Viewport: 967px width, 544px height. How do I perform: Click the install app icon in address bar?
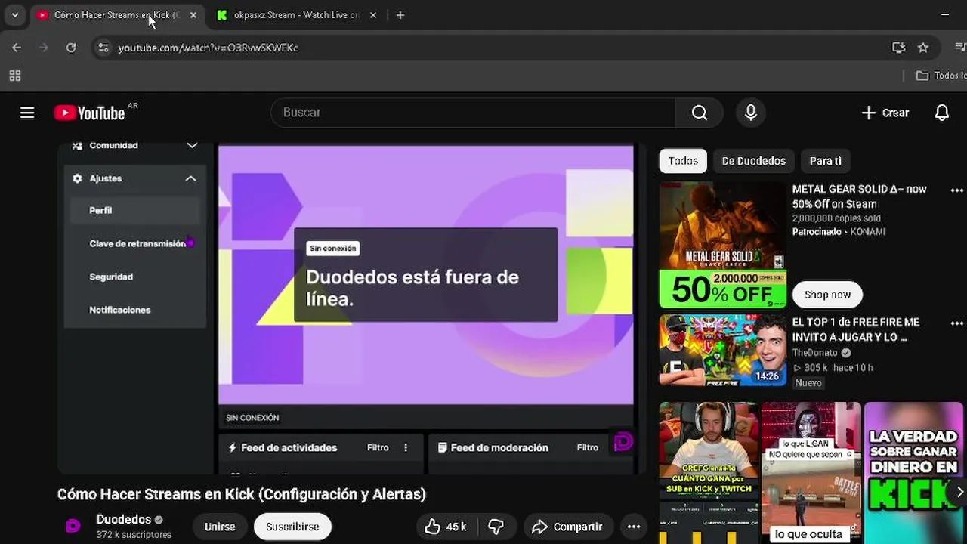click(x=898, y=48)
